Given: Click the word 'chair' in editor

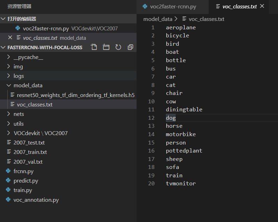Looking at the screenshot, I should [x=174, y=93].
